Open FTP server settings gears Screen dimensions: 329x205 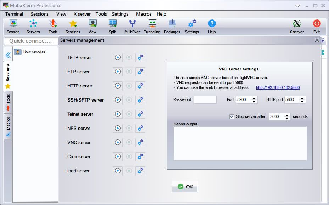(140, 72)
